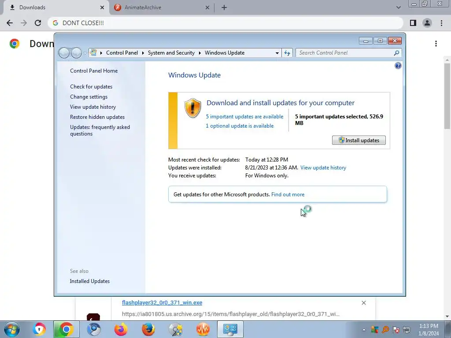Select Control Panel breadcrumb segment
Screen dimensions: 451x338
(122, 53)
